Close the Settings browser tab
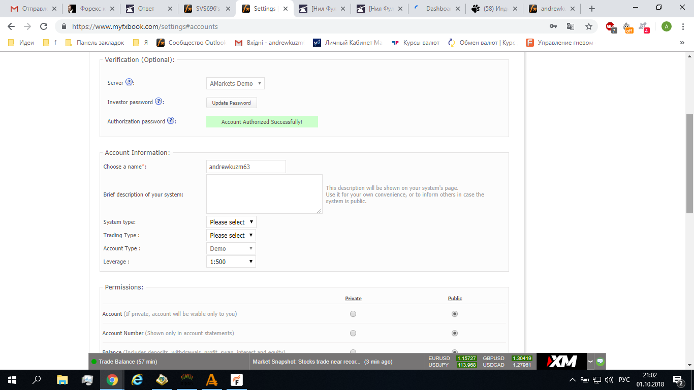694x390 pixels. 286,9
